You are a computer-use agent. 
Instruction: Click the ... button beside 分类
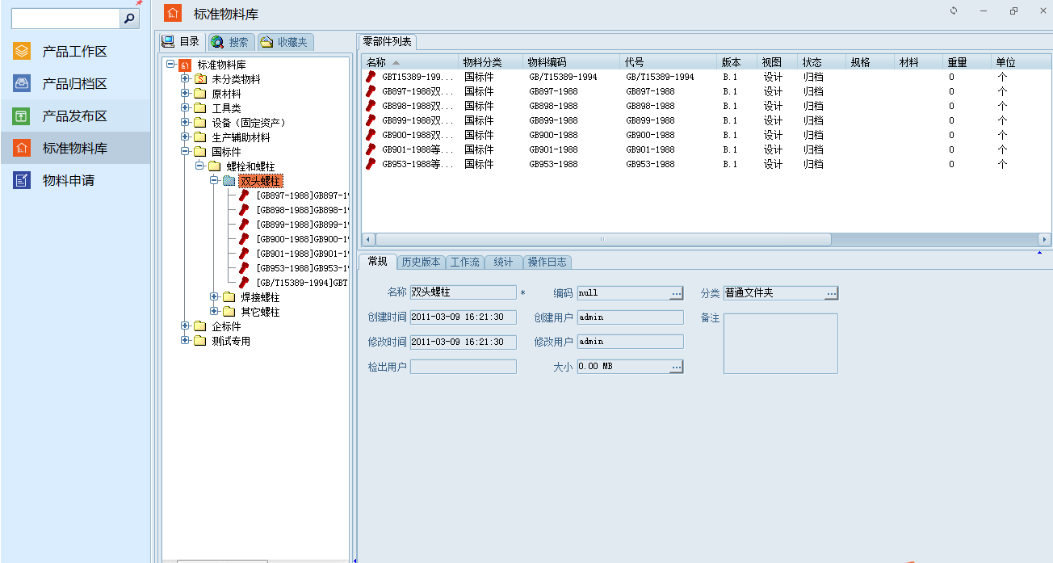click(x=831, y=292)
